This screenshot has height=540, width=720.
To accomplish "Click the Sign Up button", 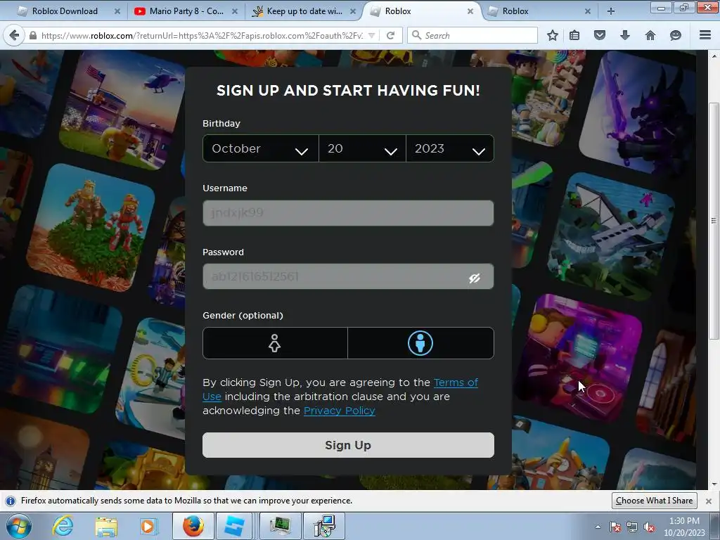I will pos(348,445).
